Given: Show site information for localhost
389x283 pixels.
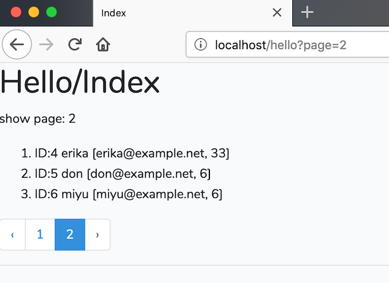Looking at the screenshot, I should 200,45.
